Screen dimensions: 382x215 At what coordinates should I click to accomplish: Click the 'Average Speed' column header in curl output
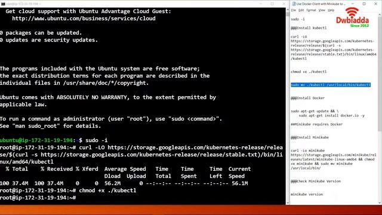click(x=125, y=169)
